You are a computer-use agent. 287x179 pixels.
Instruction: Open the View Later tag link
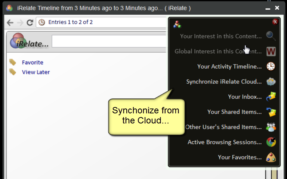click(x=36, y=72)
